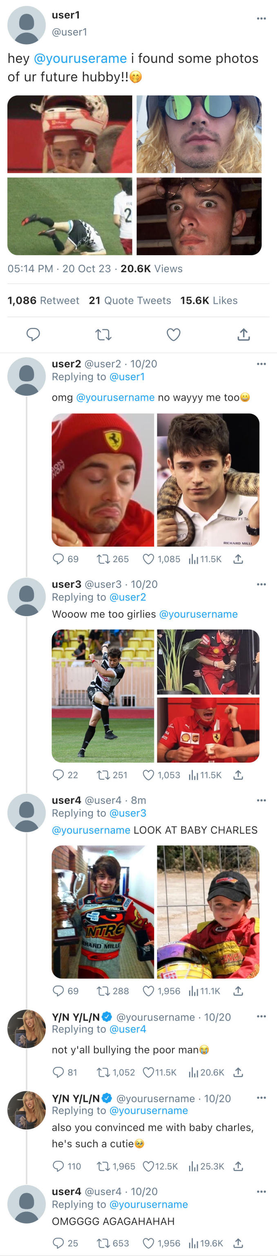Like user2's reply with 1,085 likes
This screenshot has height=1256, width=277.
148,559
